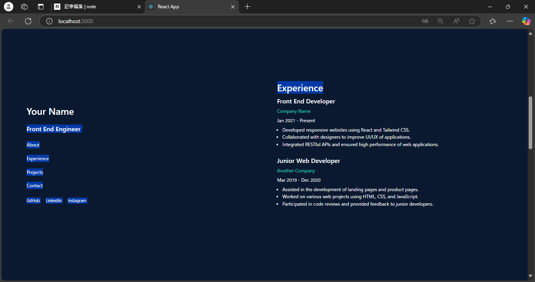Open the favorites bar list
The width and height of the screenshot is (535, 282).
492,21
